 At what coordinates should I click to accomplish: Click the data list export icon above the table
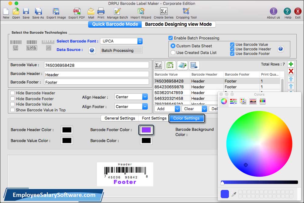pyautogui.click(x=194, y=66)
